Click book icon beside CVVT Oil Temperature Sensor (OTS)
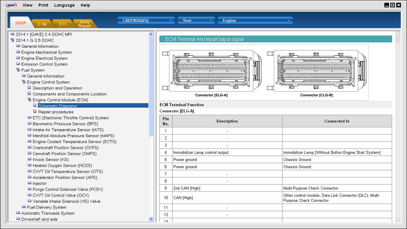 click(30, 171)
